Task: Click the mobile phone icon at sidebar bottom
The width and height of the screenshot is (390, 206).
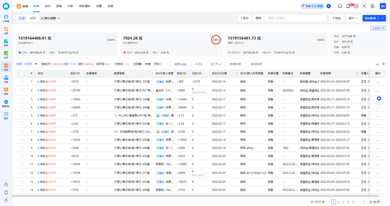Action: pyautogui.click(x=6, y=192)
